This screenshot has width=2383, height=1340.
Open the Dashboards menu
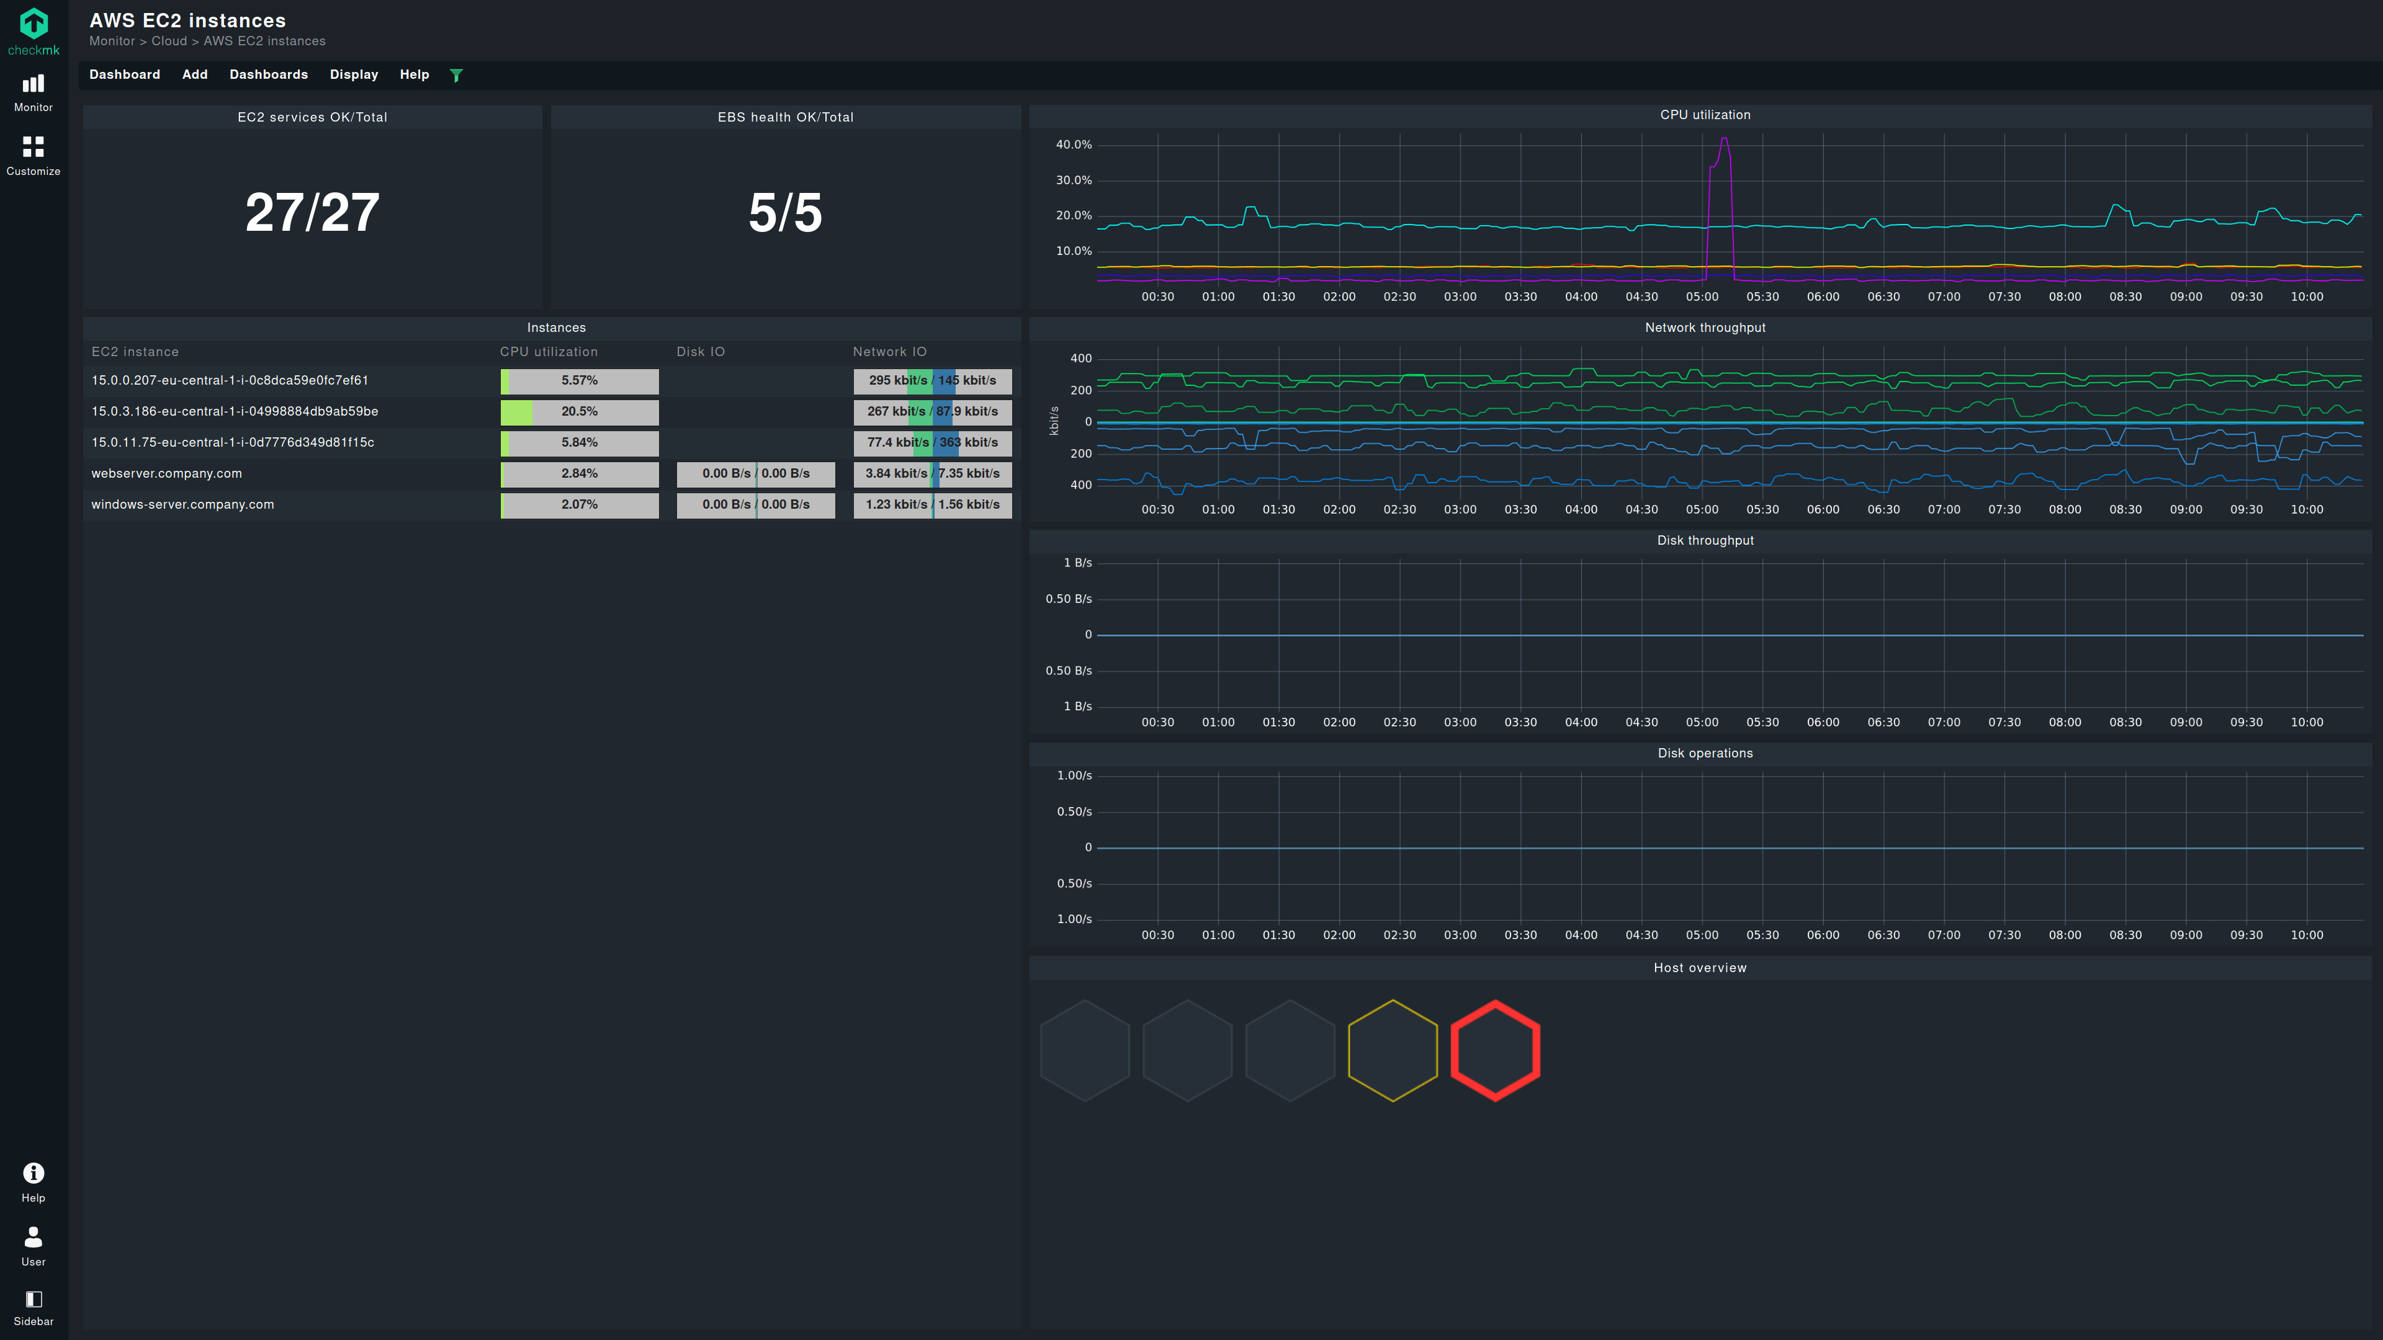click(x=268, y=75)
